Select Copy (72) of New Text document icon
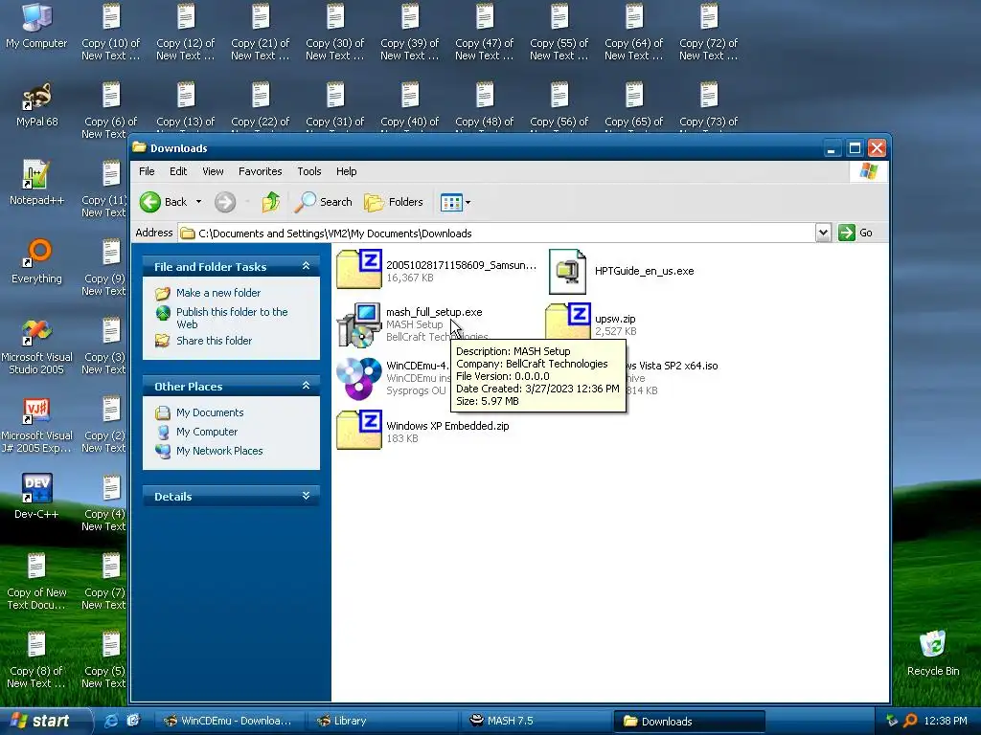981x735 pixels. pos(709,17)
